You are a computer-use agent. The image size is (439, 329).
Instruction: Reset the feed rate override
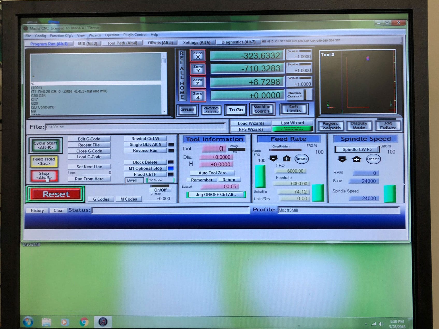click(301, 159)
